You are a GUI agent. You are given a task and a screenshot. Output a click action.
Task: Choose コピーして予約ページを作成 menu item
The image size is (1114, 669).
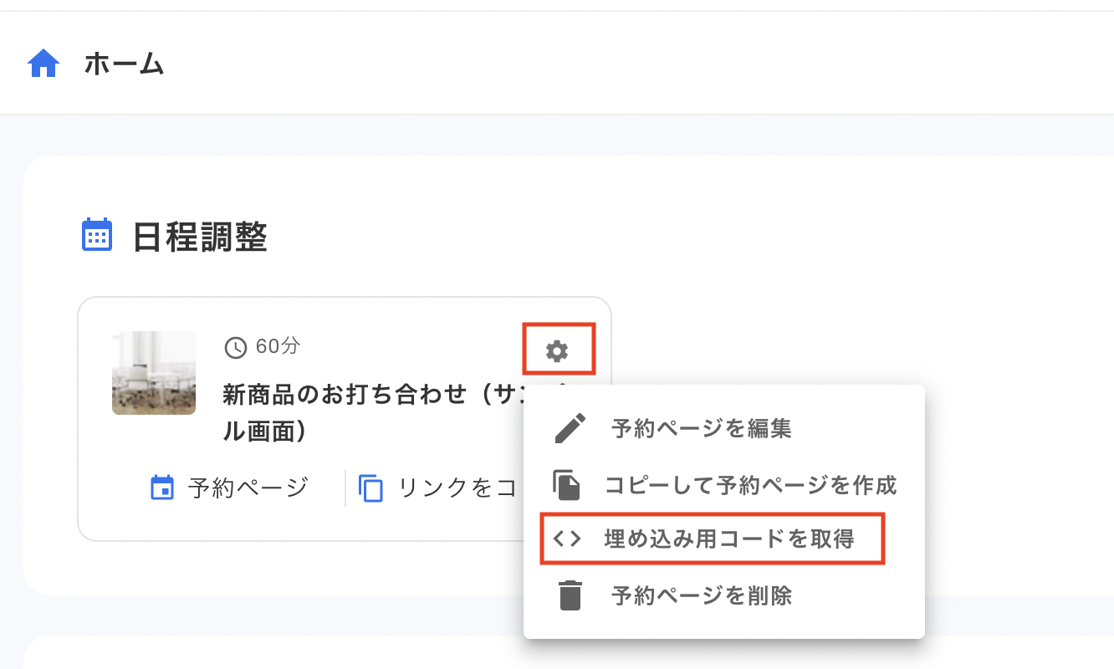[x=749, y=485]
